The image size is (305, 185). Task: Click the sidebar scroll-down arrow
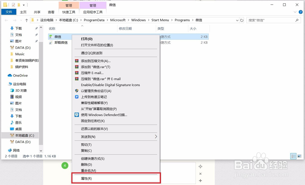point(41,150)
